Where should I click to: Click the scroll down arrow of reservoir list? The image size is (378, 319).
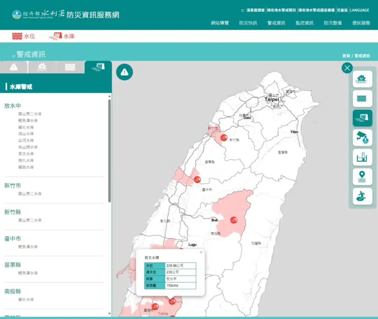[109, 313]
